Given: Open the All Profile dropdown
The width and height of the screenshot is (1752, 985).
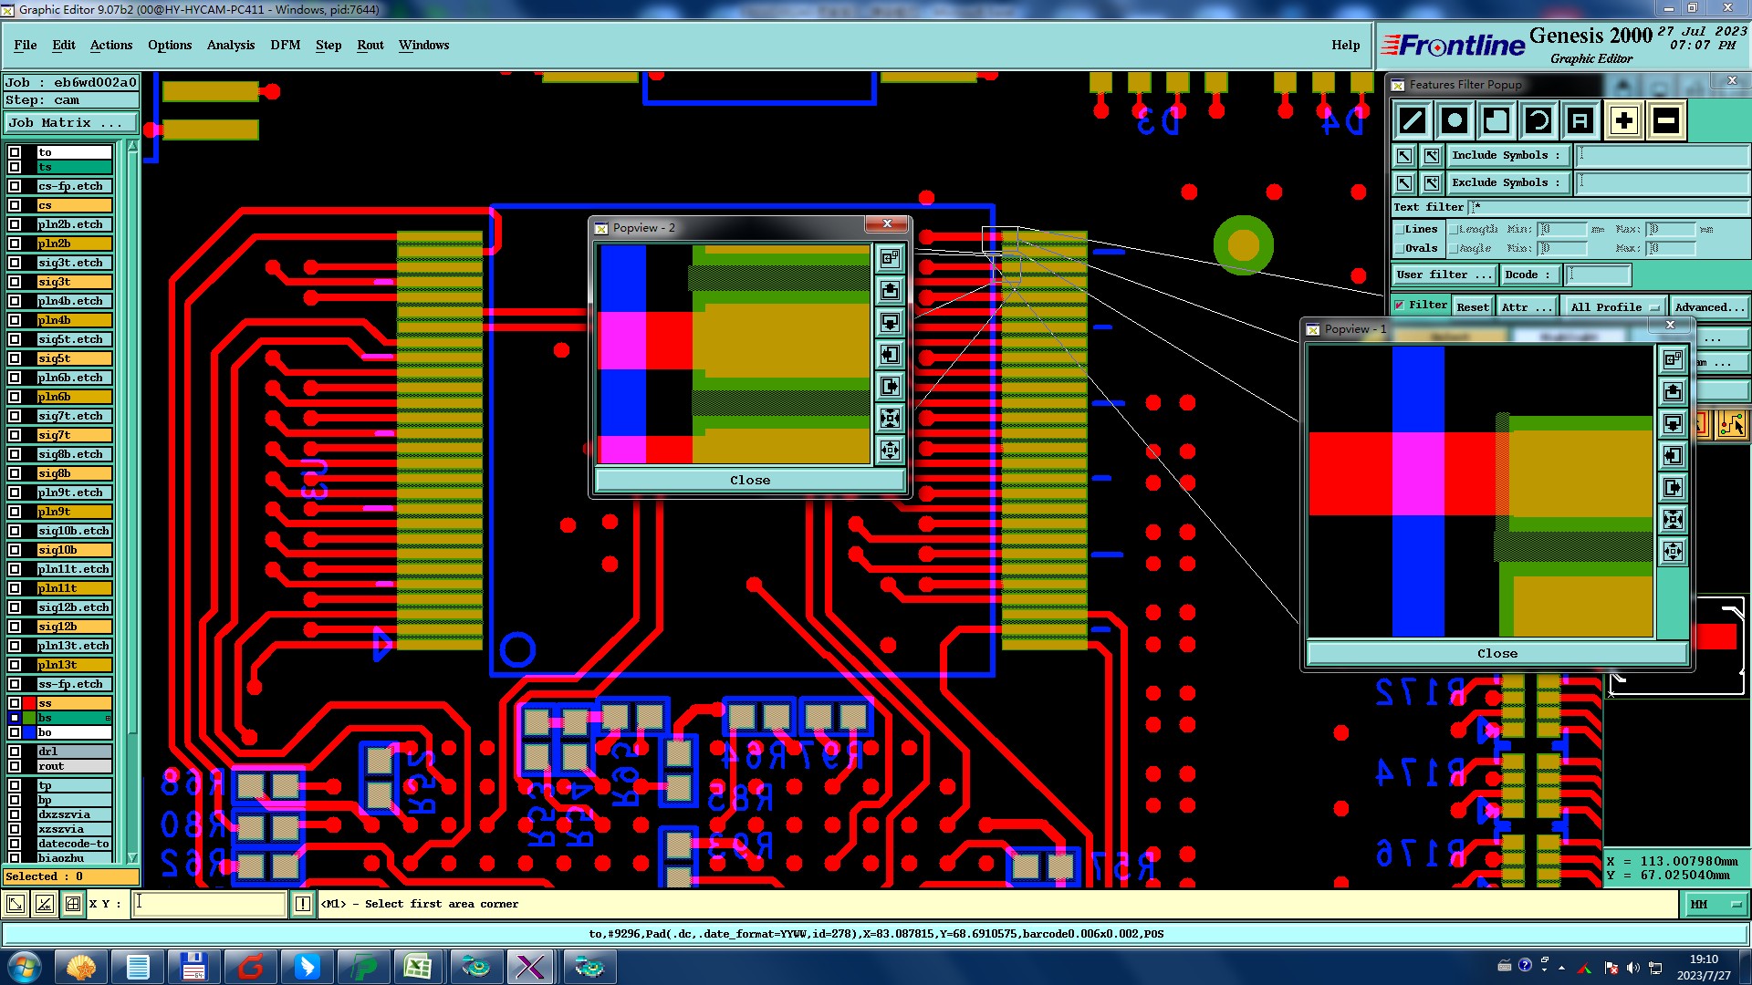Looking at the screenshot, I should pyautogui.click(x=1614, y=307).
